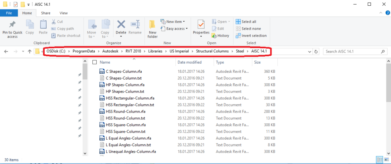Navigate to Structural Columns in address path
Screen dimensions: 391x164
click(212, 51)
